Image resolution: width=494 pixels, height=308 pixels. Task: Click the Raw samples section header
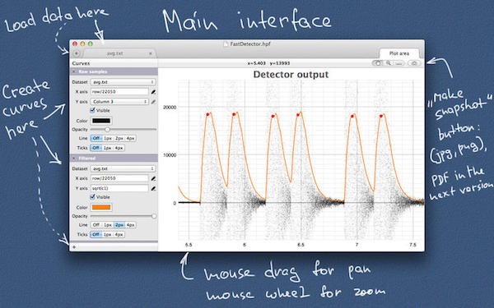coord(114,71)
